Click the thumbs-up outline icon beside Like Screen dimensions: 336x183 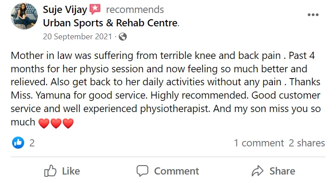[x=50, y=171]
